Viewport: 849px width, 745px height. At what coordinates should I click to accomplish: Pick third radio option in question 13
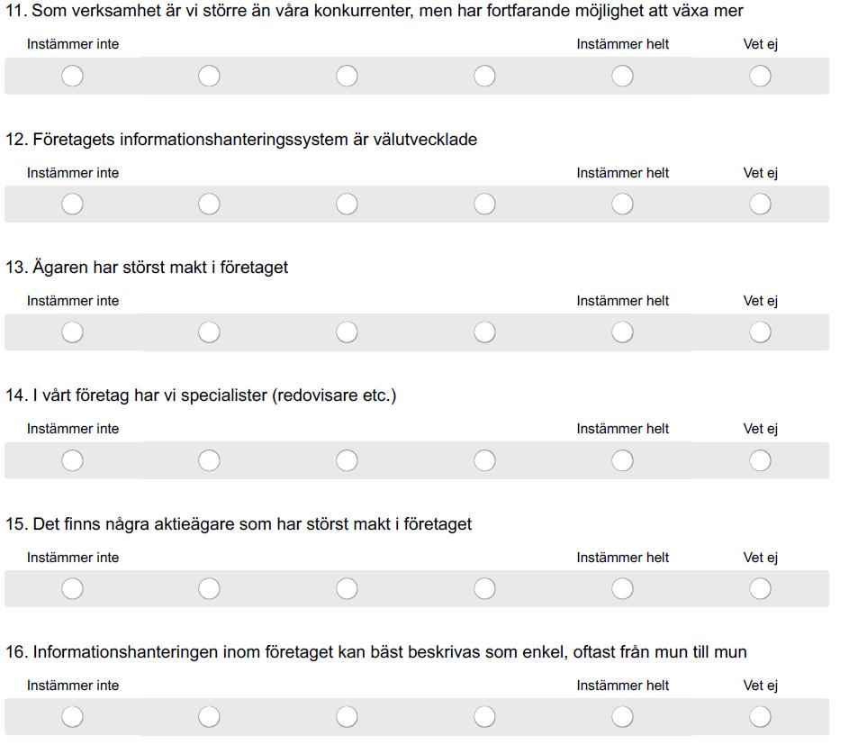click(347, 332)
